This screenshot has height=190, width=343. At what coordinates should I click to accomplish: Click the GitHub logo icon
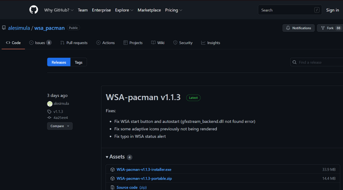(x=34, y=10)
